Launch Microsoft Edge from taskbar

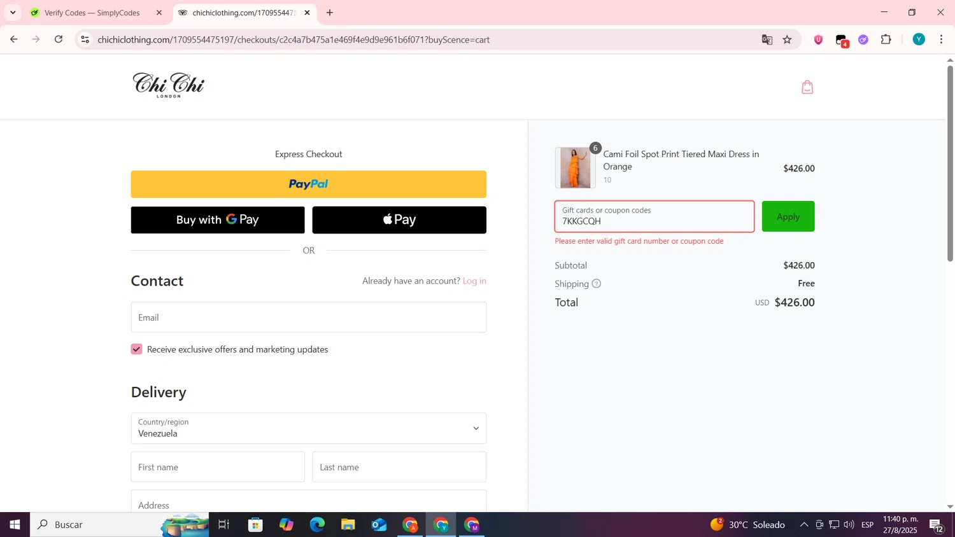click(317, 525)
